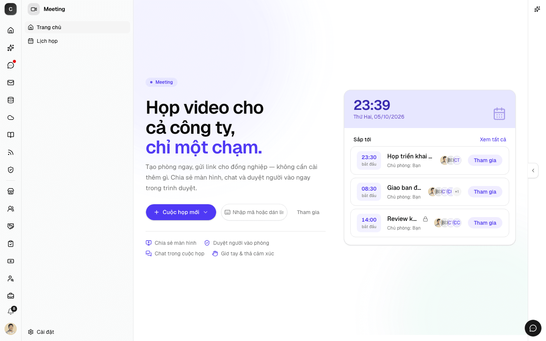This screenshot has height=341, width=546.
Task: Select the "Giao ban đ..." meeting title
Action: coord(404,188)
